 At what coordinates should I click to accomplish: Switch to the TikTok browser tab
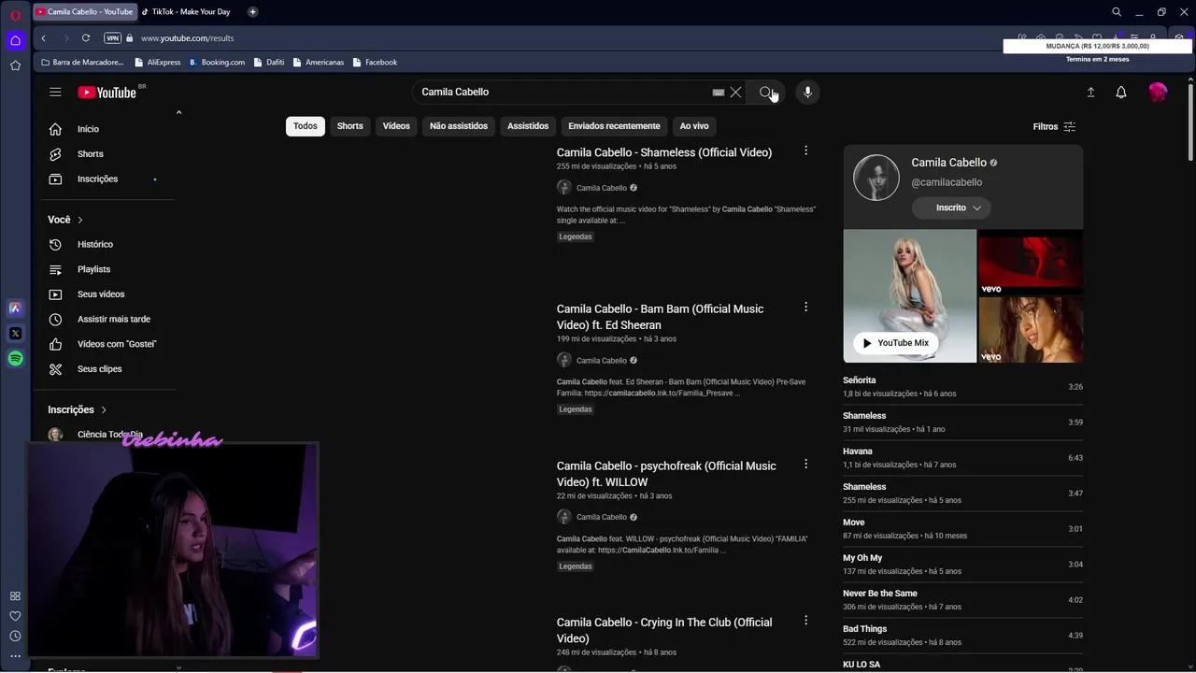191,12
